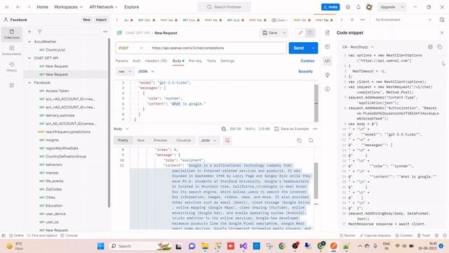449x253 pixels.
Task: Click the network info globe icon near 200 OK
Action: tap(224, 129)
